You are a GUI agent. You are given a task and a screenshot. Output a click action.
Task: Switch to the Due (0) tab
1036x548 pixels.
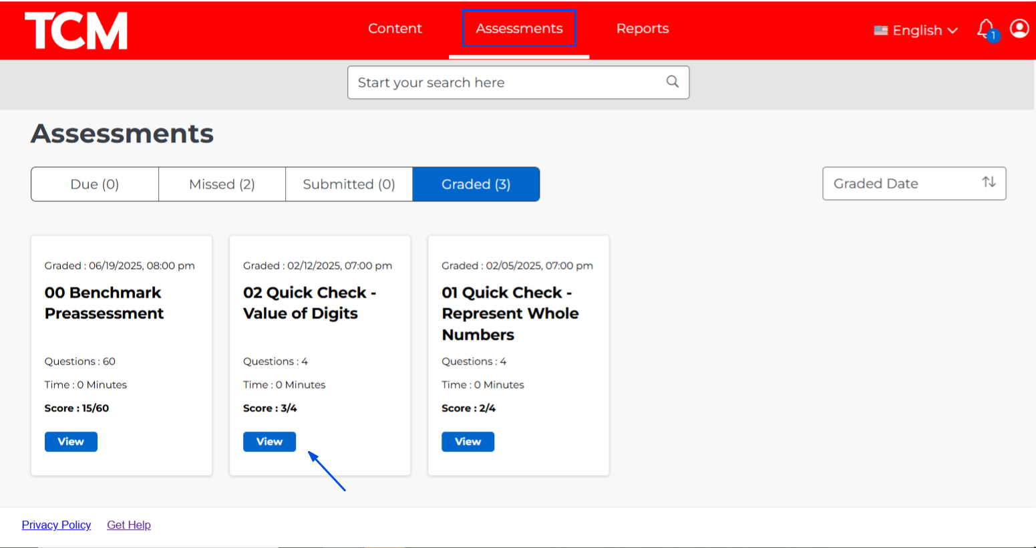pos(95,184)
